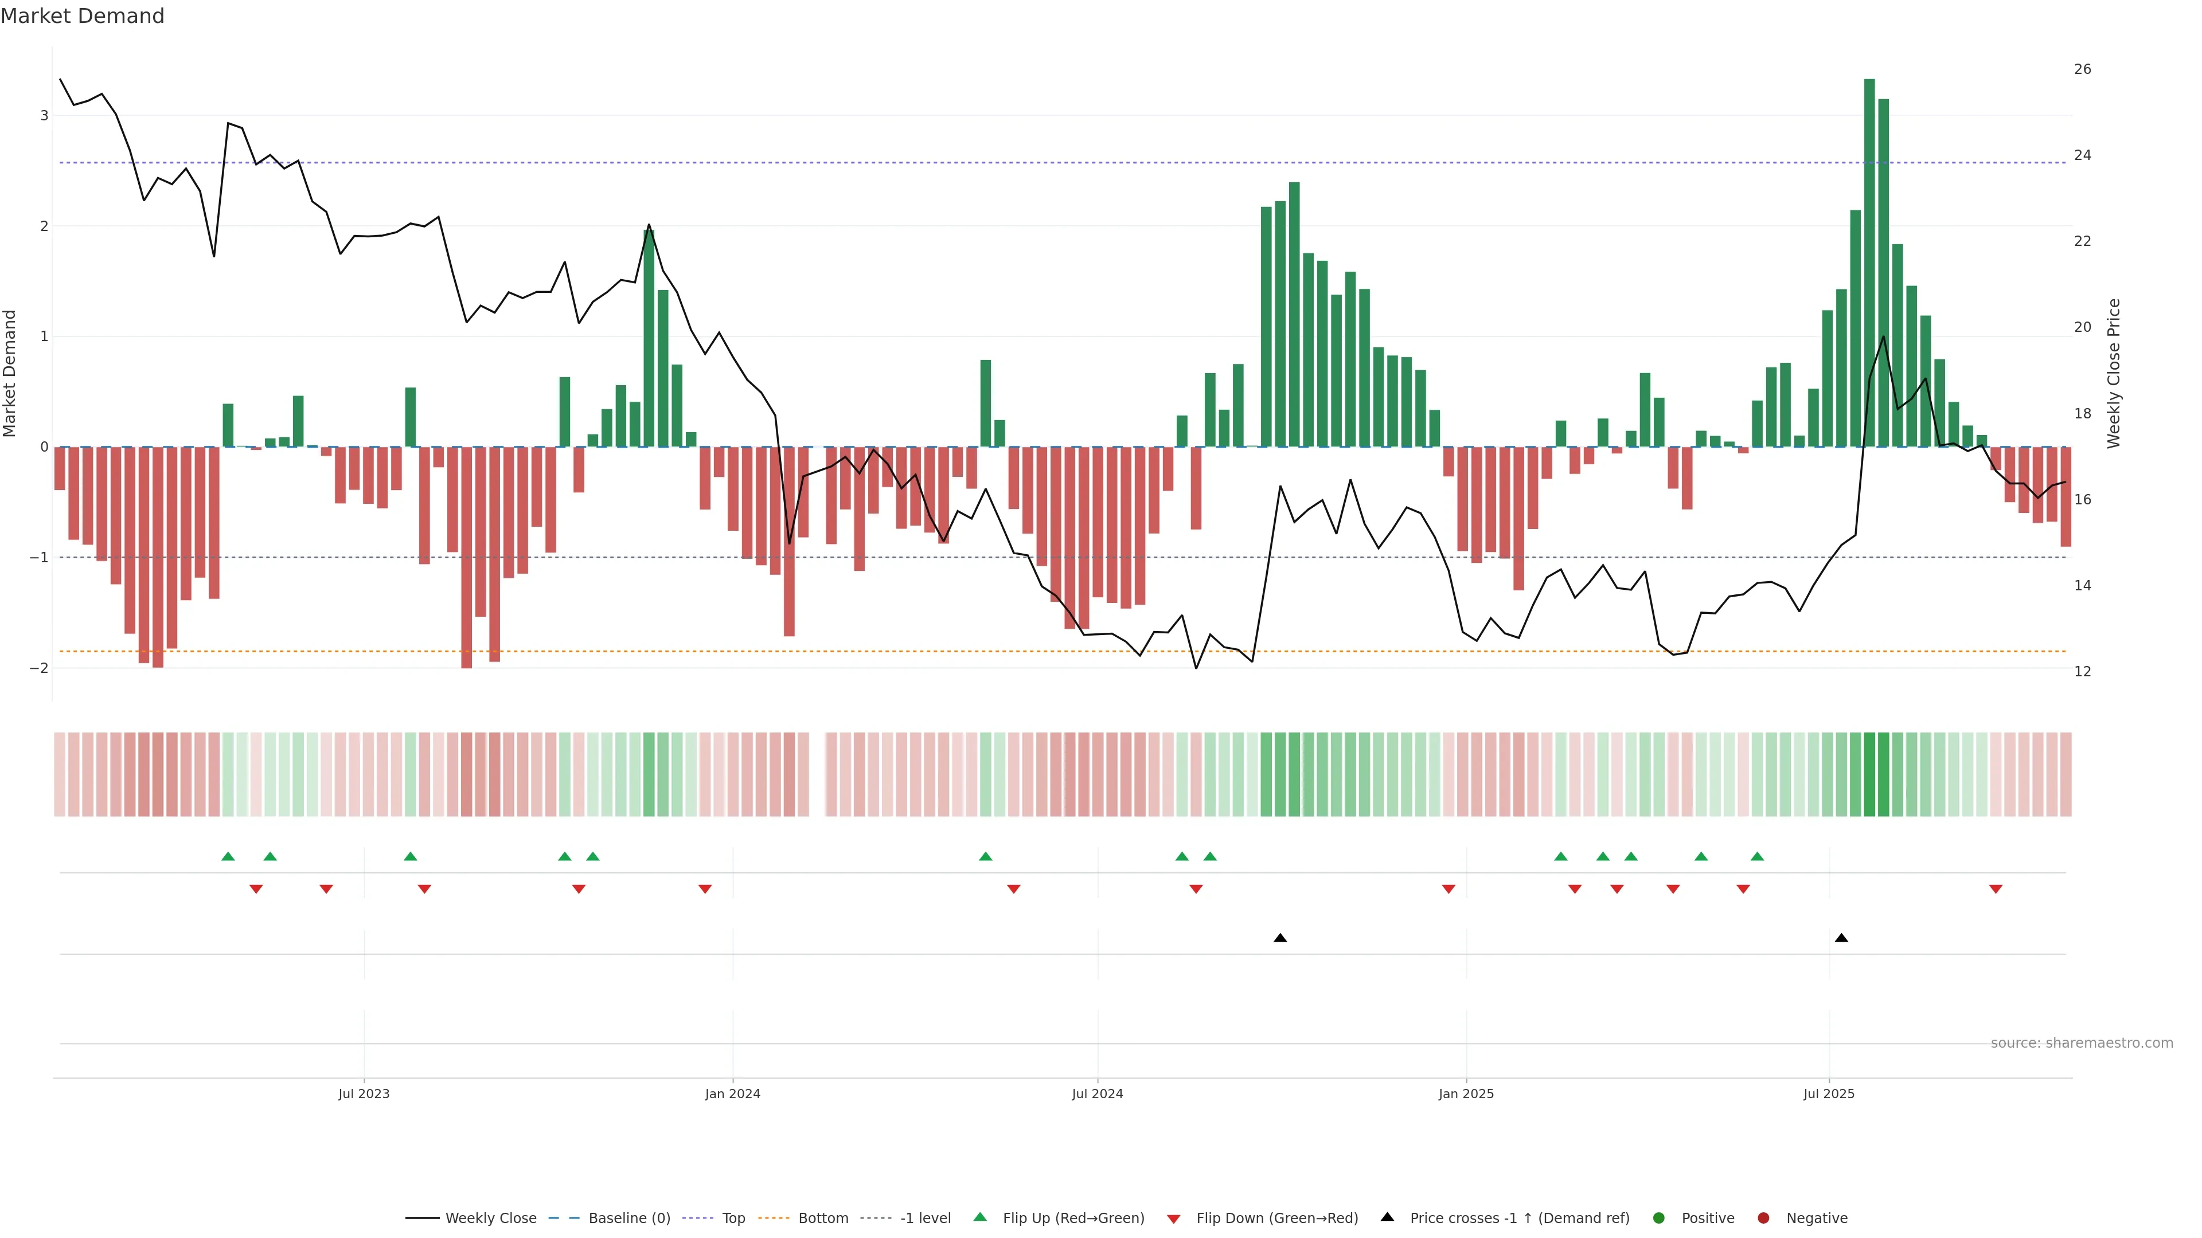Click the leftmost green flip-up triangle marker
The width and height of the screenshot is (2202, 1238).
coord(228,856)
